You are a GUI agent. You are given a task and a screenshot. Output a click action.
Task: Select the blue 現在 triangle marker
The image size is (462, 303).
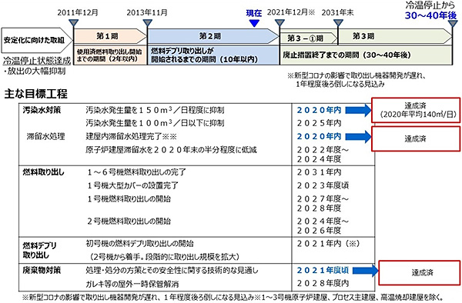pyautogui.click(x=254, y=23)
